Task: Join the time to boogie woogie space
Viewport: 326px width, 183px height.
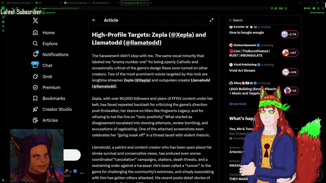Action: tap(247, 33)
